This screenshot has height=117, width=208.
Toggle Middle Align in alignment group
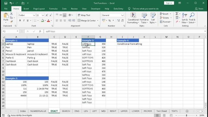[61, 15]
